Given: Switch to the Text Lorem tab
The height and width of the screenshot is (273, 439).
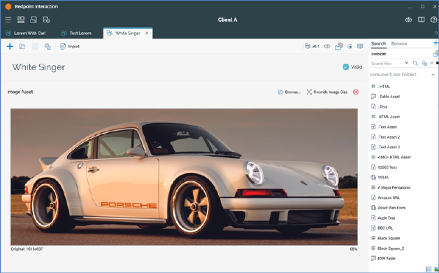Looking at the screenshot, I should 76,33.
